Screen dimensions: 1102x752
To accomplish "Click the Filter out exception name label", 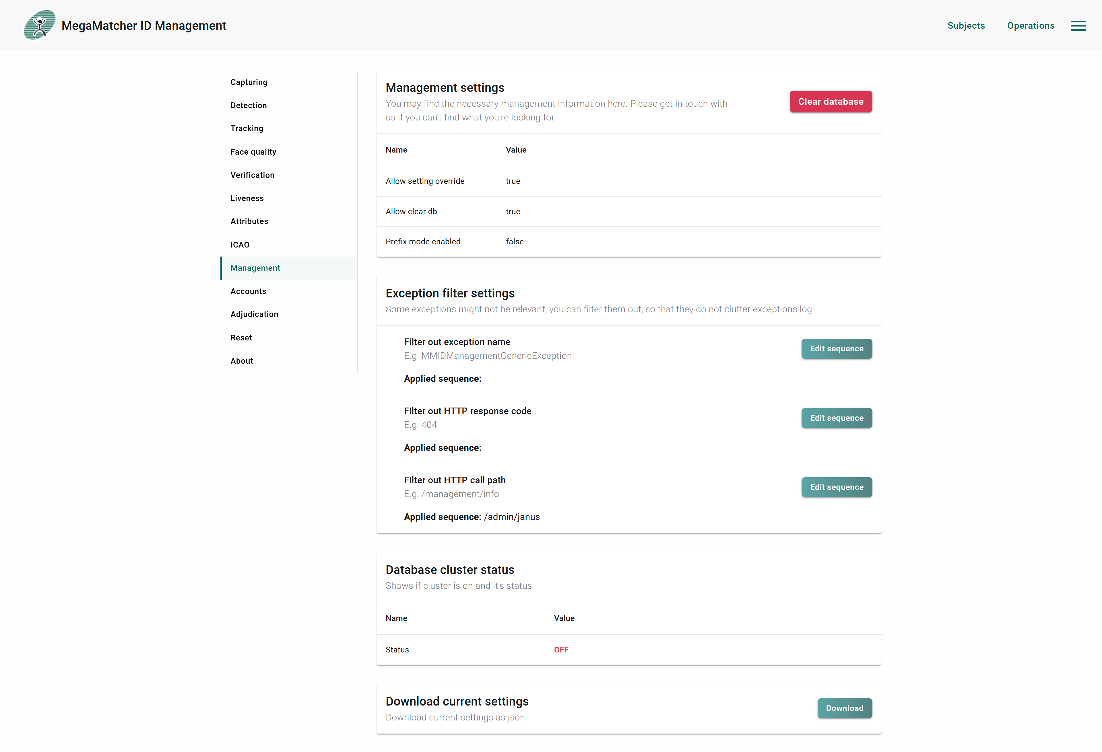I will pos(457,342).
